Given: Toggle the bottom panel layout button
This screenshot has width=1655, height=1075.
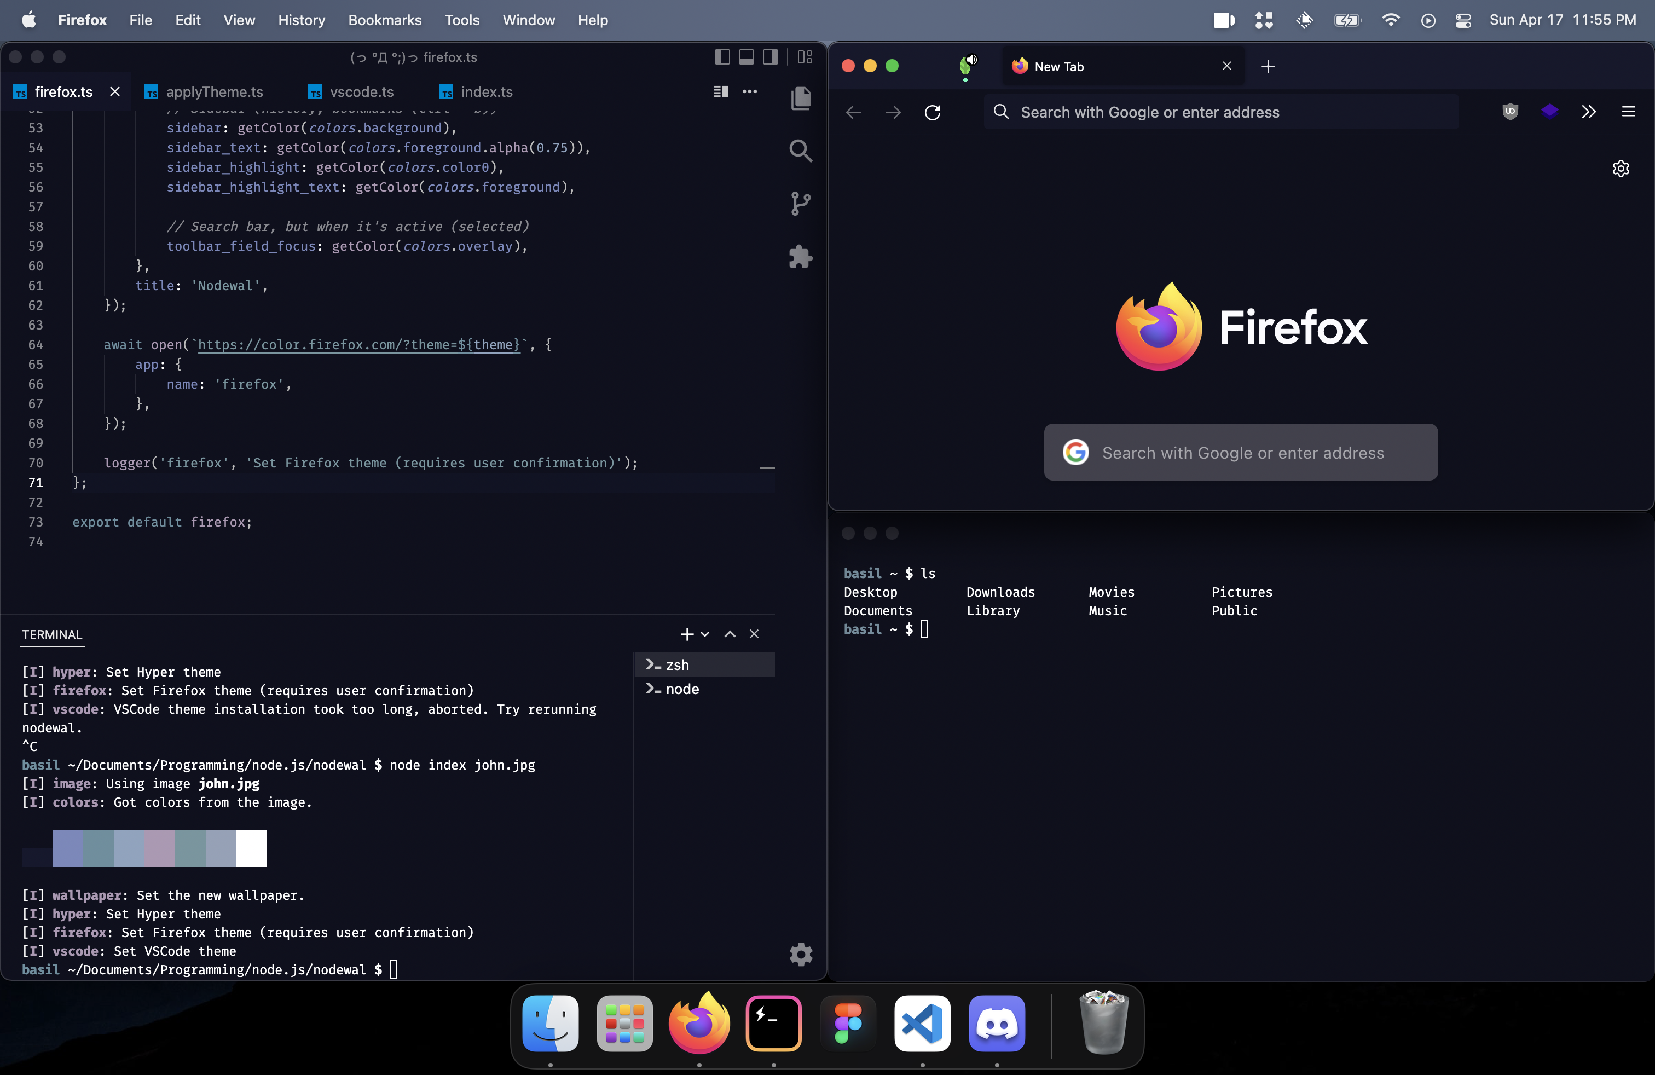Looking at the screenshot, I should click(746, 57).
